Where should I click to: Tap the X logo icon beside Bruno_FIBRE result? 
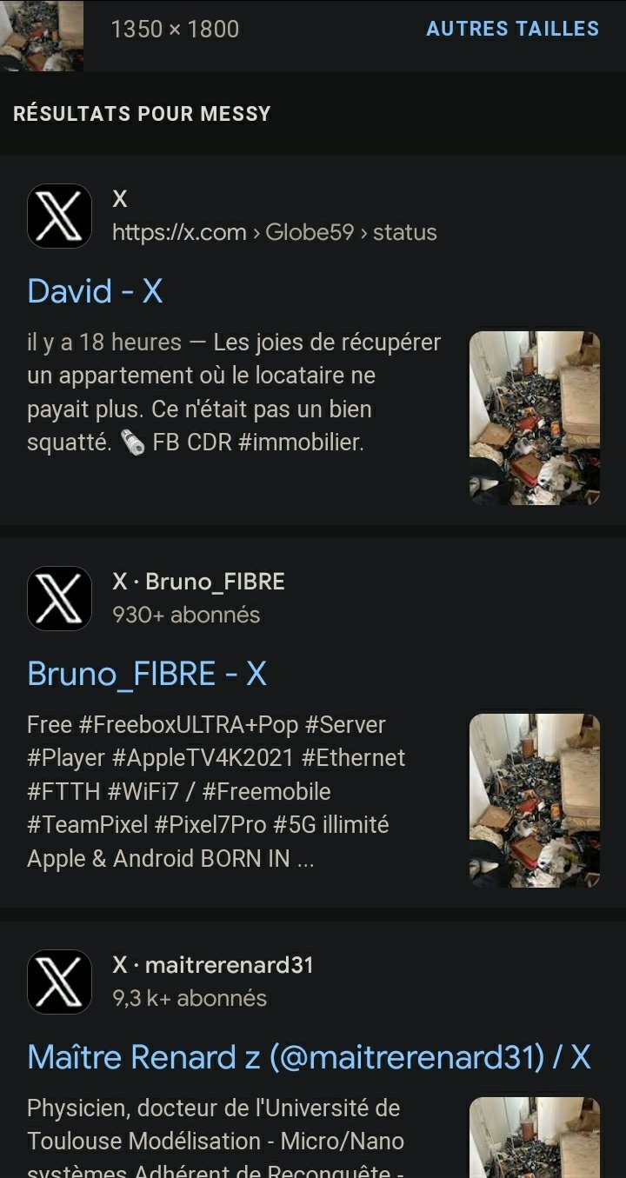[59, 598]
